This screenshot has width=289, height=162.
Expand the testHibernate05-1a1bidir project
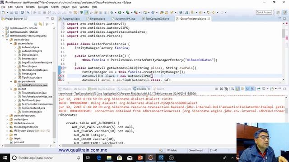[x=3, y=28]
